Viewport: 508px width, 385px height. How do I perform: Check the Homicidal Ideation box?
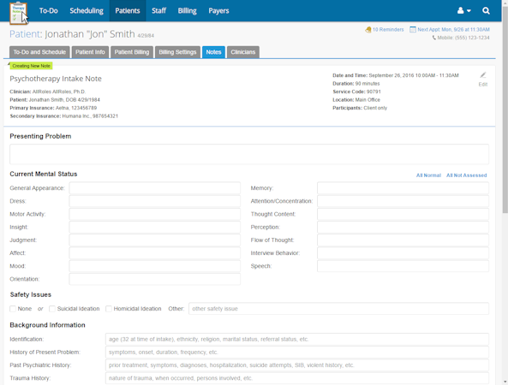pyautogui.click(x=109, y=309)
